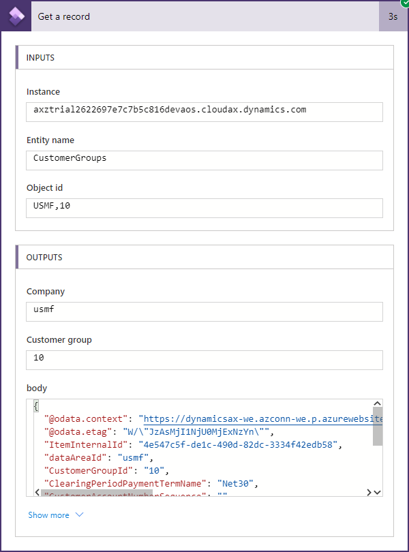
Task: Click the OUTPUTS section heading
Action: tap(44, 258)
